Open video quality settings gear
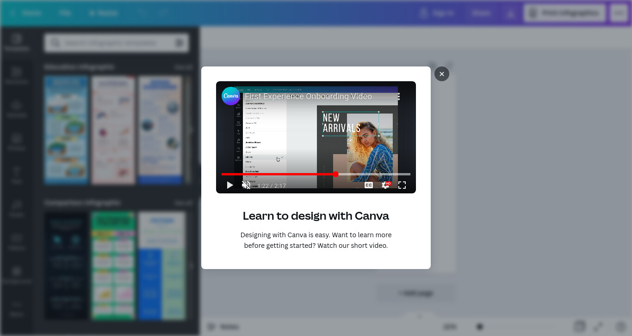Image resolution: width=632 pixels, height=336 pixels. (x=385, y=185)
